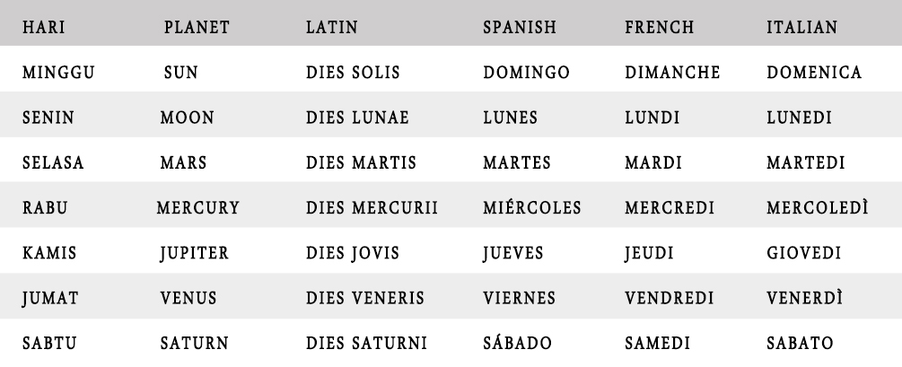Click the SELASA cell
Image resolution: width=902 pixels, height=367 pixels.
coord(53,162)
